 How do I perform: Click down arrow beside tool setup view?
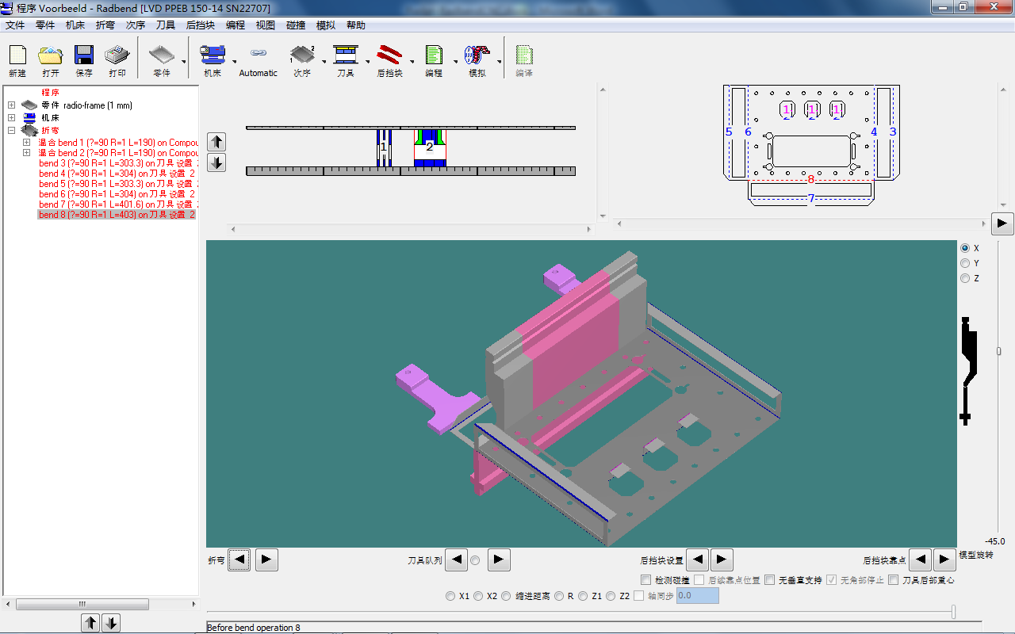[216, 162]
